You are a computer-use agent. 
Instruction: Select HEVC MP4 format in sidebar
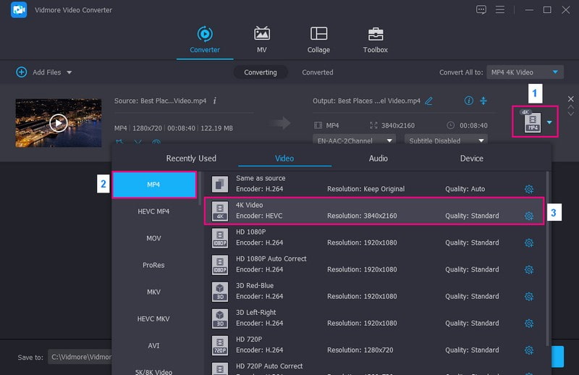coord(153,211)
